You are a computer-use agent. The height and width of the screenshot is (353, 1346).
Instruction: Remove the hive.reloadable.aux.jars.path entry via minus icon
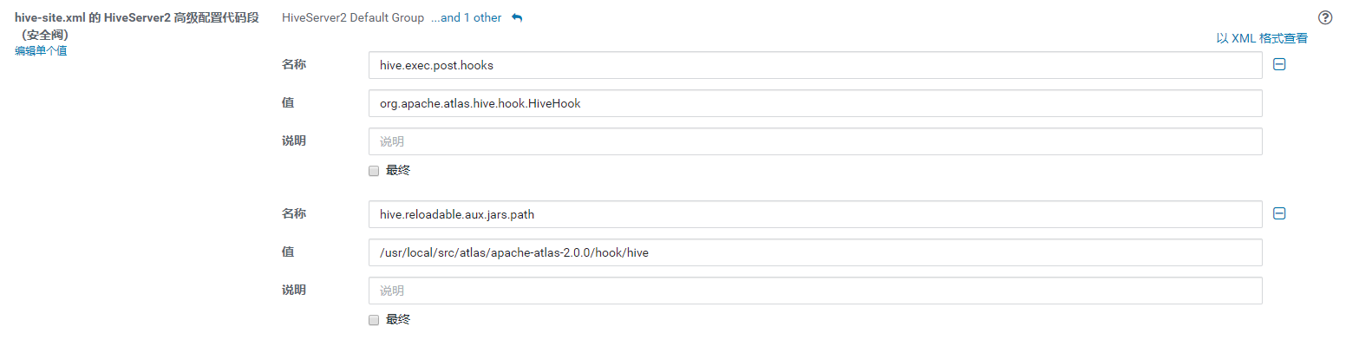click(1279, 213)
